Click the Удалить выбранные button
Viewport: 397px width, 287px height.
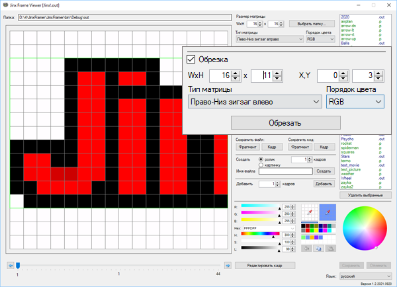[365, 195]
